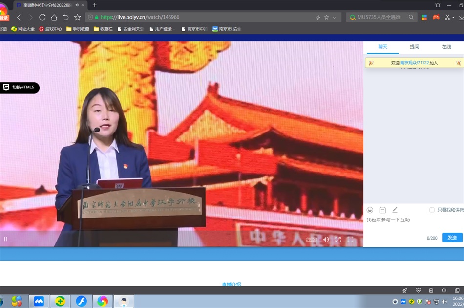
Task: Open the blue mountain-logo taskbar app
Action: (39, 301)
